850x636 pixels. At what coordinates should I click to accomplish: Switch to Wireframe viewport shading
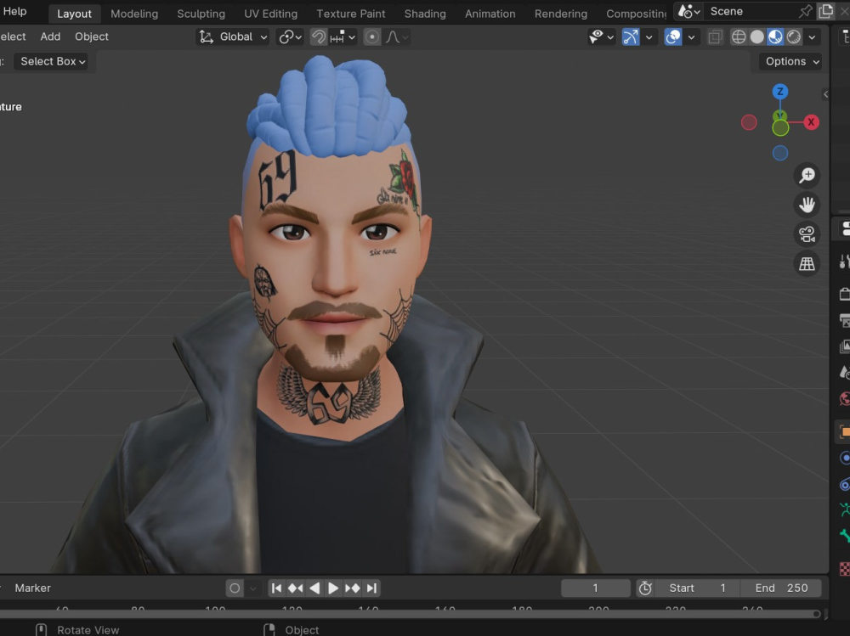pos(738,37)
